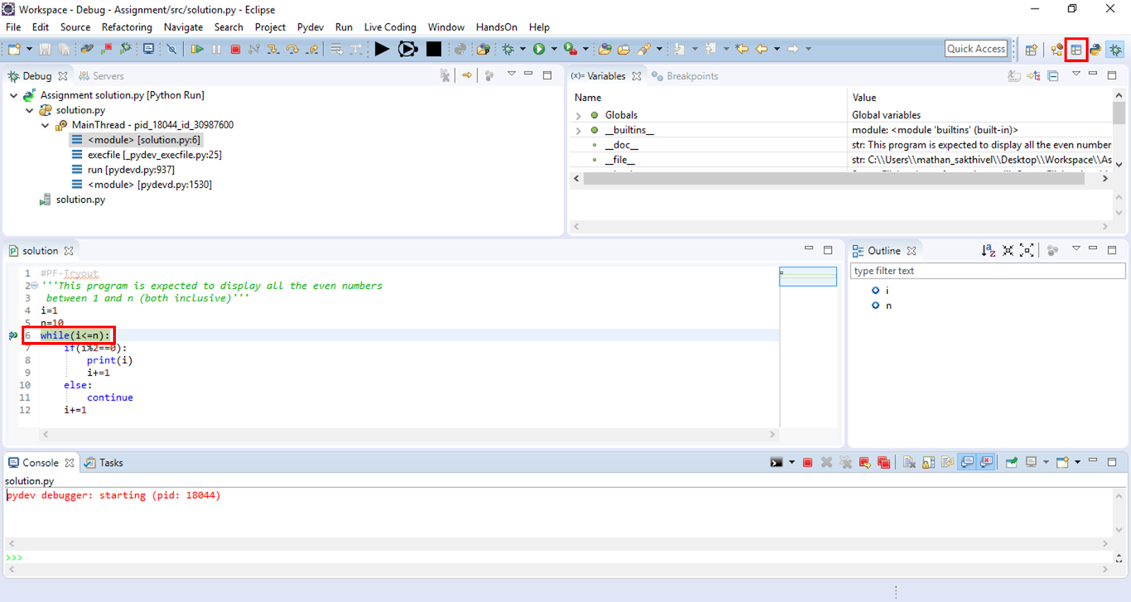This screenshot has width=1131, height=602.
Task: Click the Step Into icon
Action: click(x=273, y=49)
